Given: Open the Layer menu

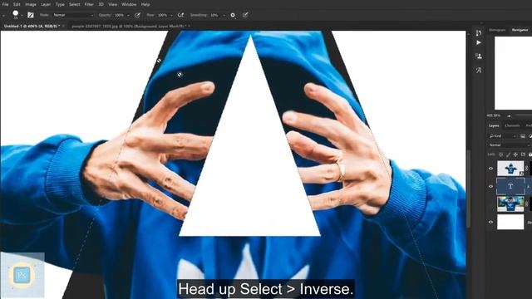Looking at the screenshot, I should [46, 4].
